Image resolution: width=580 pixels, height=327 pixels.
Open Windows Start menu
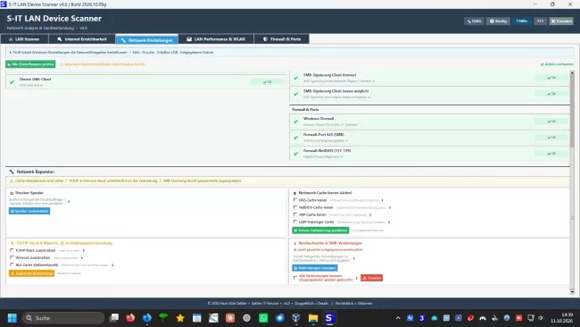12,318
